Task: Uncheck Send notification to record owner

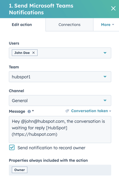Action: click(12, 147)
